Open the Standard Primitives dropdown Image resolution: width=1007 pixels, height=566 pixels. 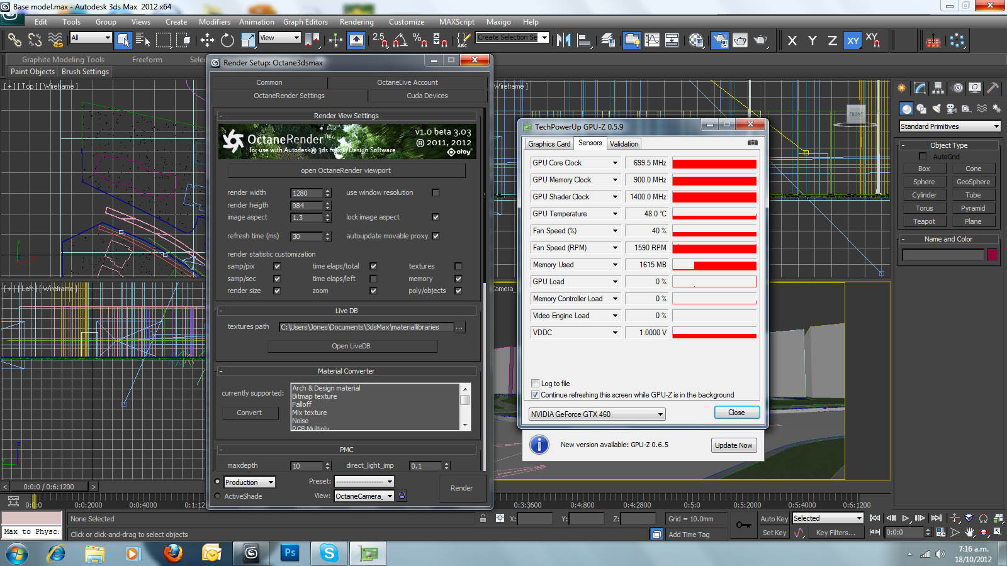(950, 126)
